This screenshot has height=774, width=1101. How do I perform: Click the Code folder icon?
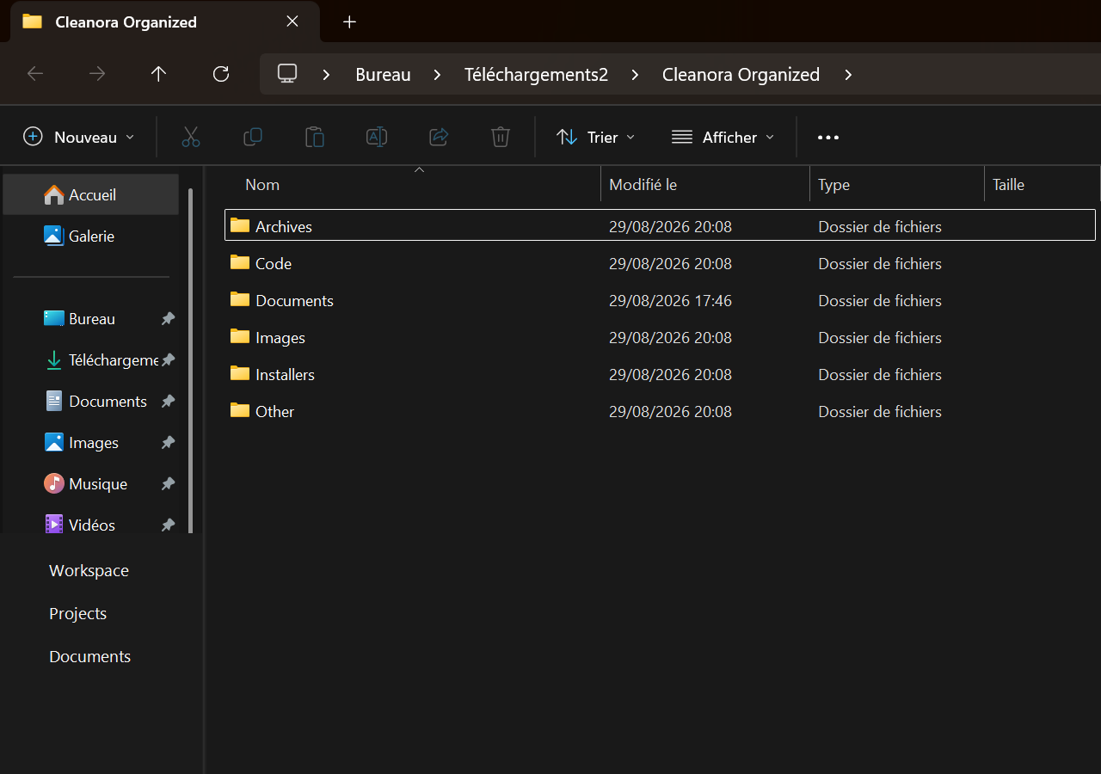point(240,263)
